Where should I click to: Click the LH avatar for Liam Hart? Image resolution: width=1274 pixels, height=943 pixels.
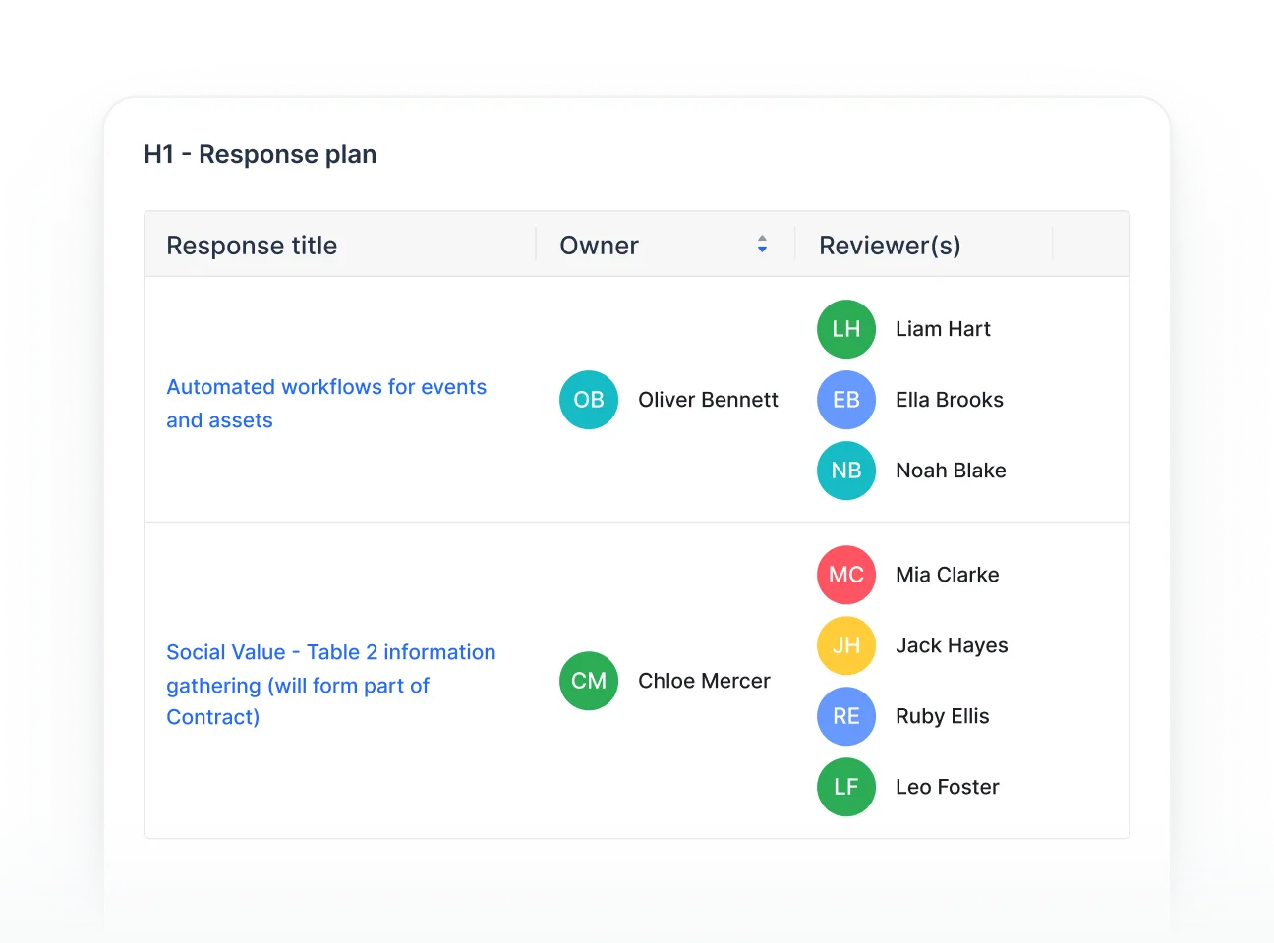(846, 329)
